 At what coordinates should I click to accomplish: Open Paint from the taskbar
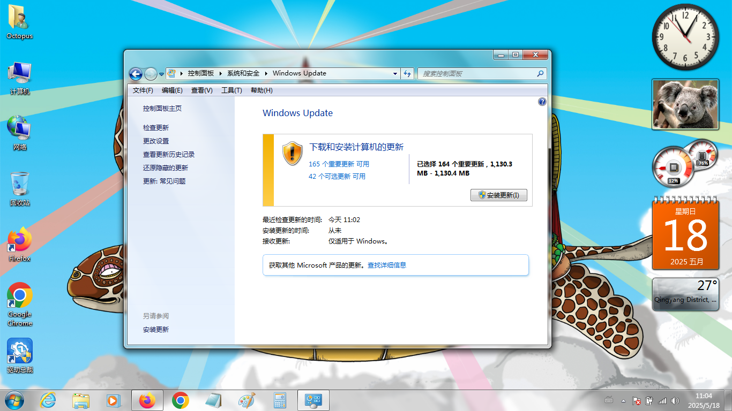tap(246, 400)
